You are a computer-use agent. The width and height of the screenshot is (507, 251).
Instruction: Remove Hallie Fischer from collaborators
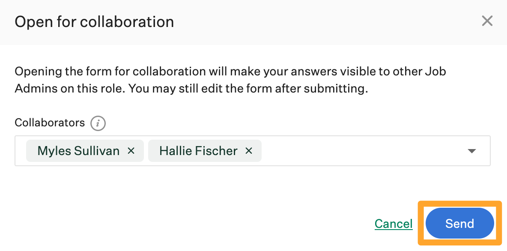[248, 151]
